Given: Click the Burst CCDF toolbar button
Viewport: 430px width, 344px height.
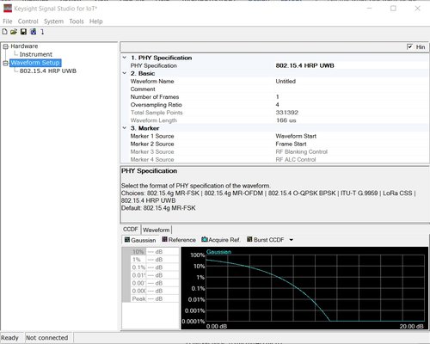Looking at the screenshot, I should (266, 240).
